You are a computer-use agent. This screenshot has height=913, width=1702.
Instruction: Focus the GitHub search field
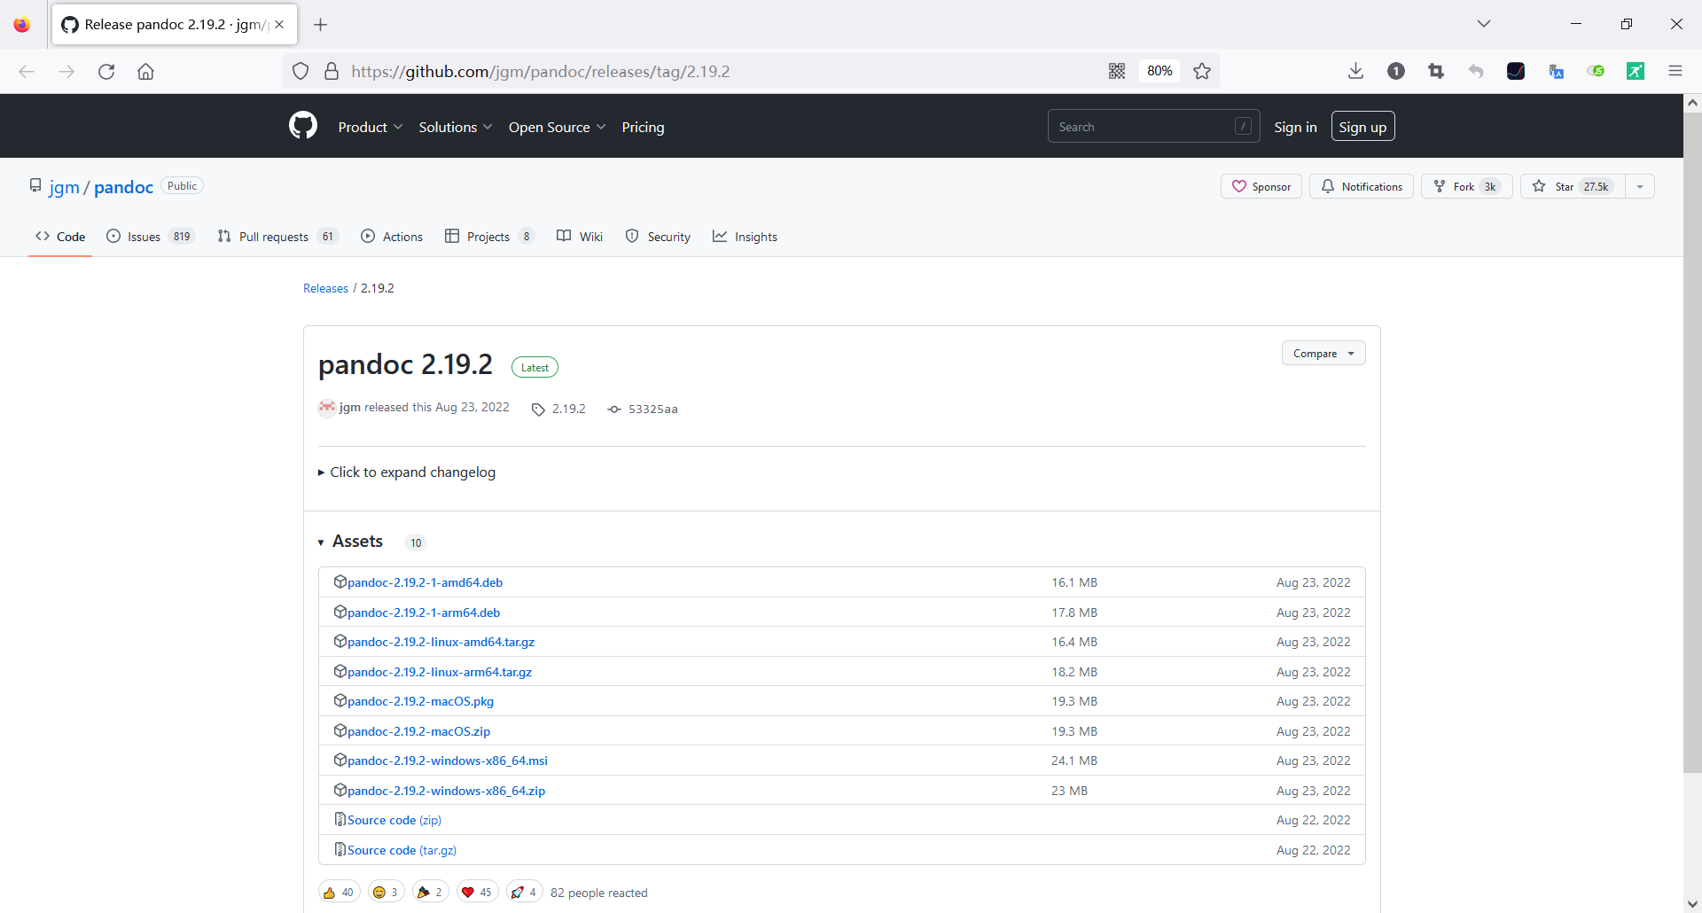tap(1153, 127)
